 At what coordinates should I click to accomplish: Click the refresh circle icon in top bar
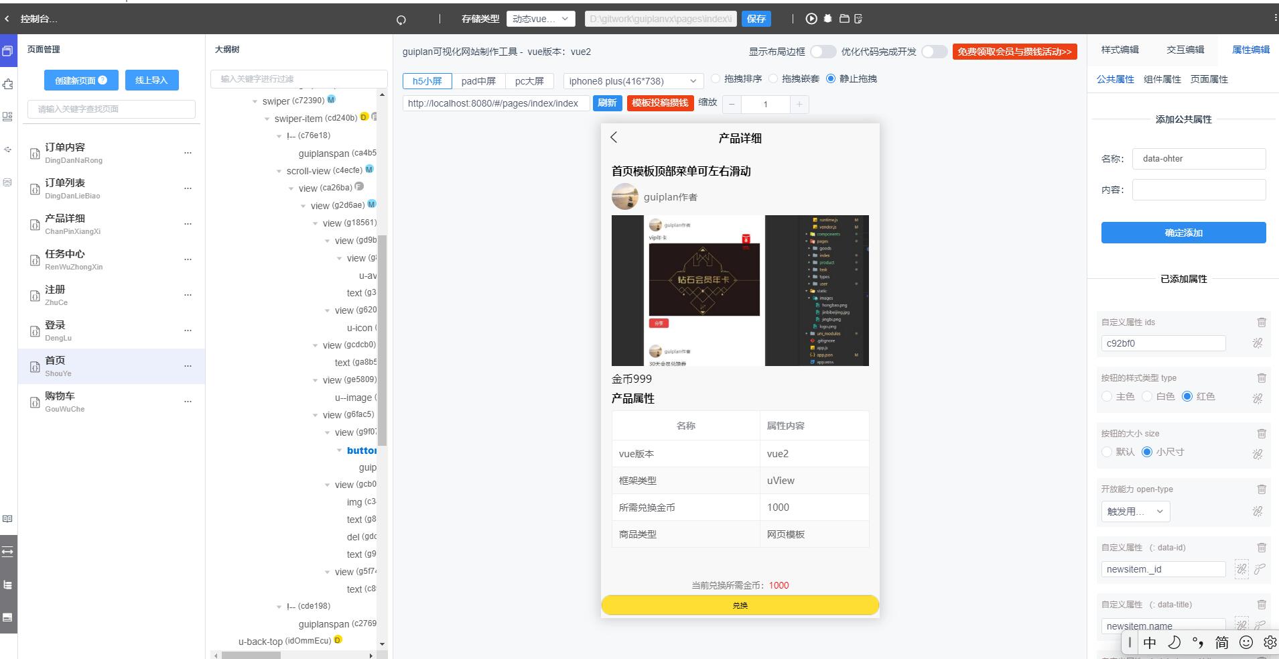point(401,19)
